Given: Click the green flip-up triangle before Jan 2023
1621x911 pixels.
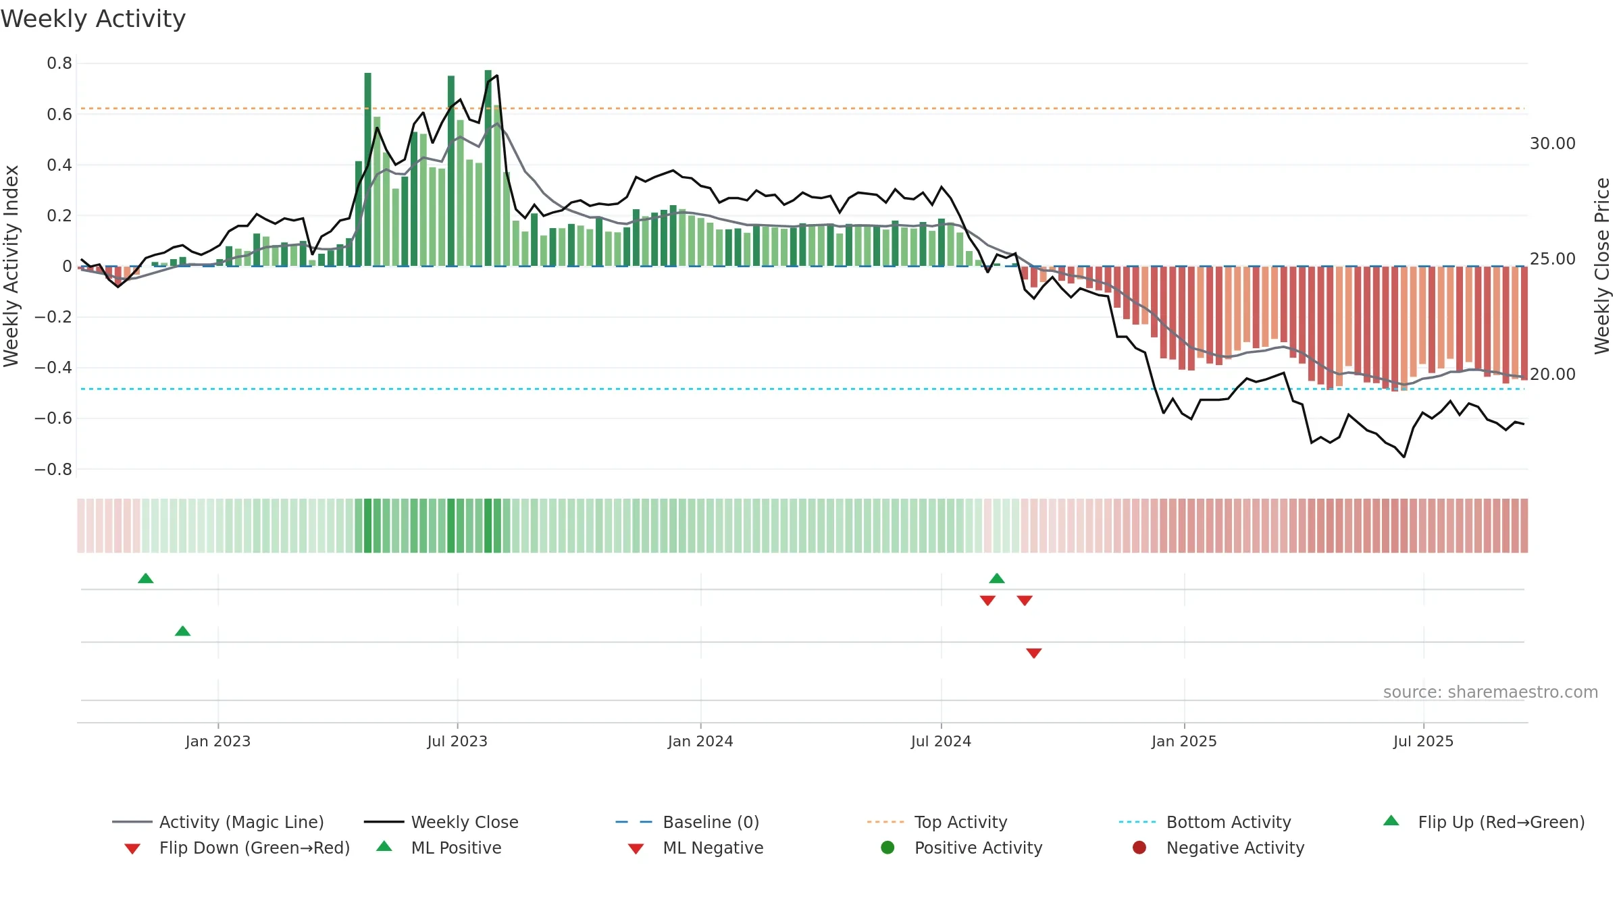Looking at the screenshot, I should [146, 578].
